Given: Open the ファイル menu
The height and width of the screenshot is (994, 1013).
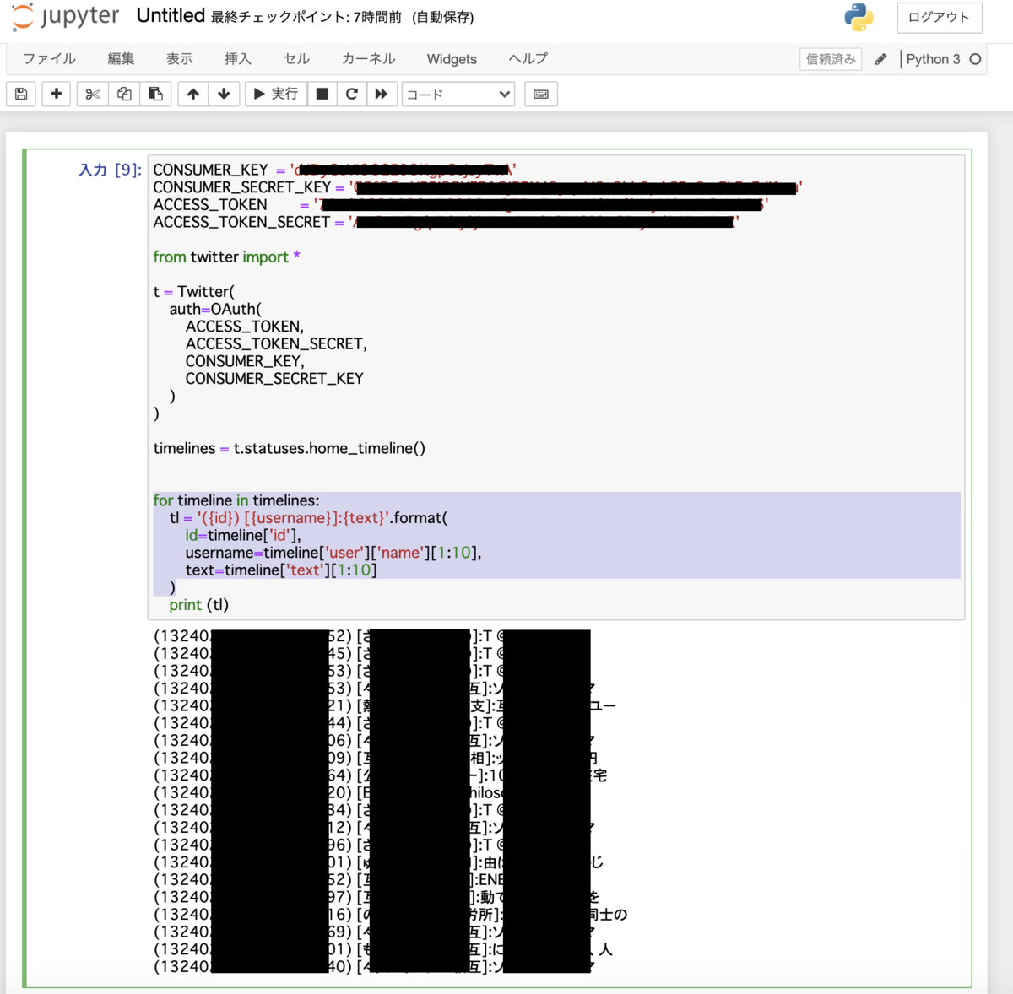Looking at the screenshot, I should 49,59.
